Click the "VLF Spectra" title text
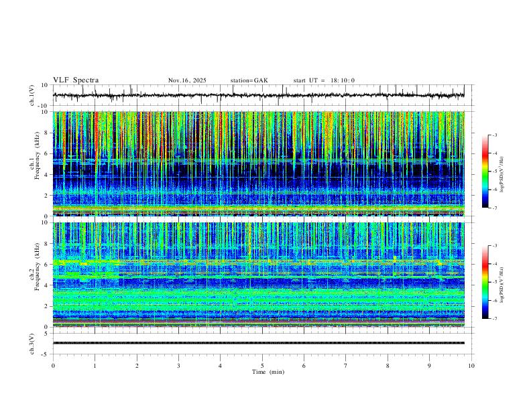Image resolution: width=531 pixels, height=410 pixels. [x=76, y=80]
